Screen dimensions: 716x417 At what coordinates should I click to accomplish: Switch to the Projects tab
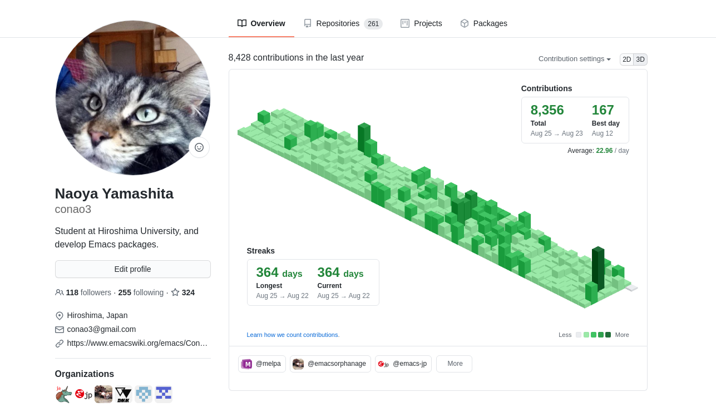tap(421, 23)
